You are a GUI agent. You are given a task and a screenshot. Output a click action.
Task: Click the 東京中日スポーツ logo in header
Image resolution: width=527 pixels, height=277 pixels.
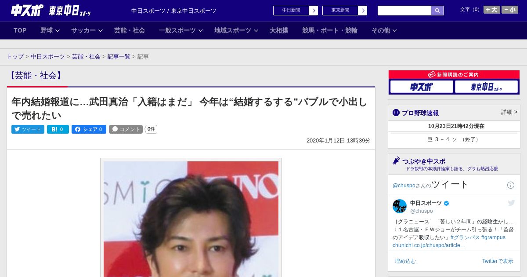coord(70,11)
